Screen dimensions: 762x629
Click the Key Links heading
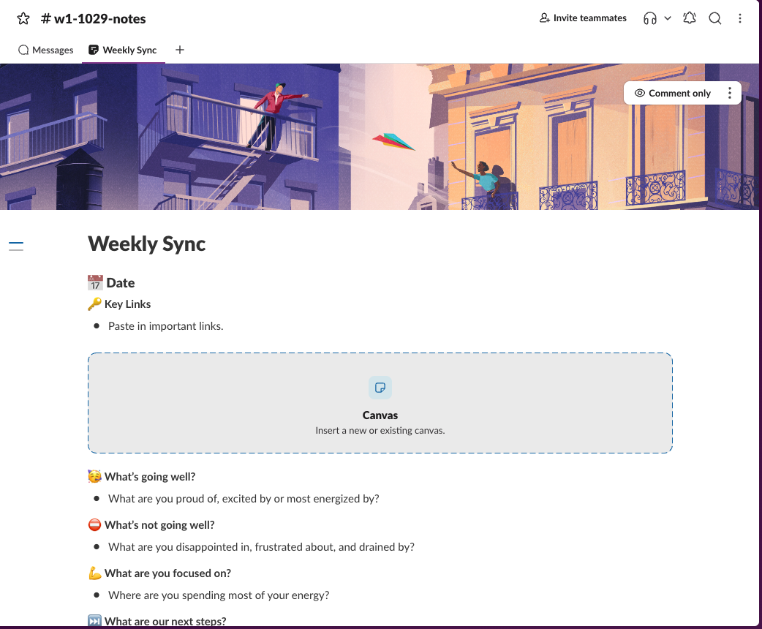127,304
